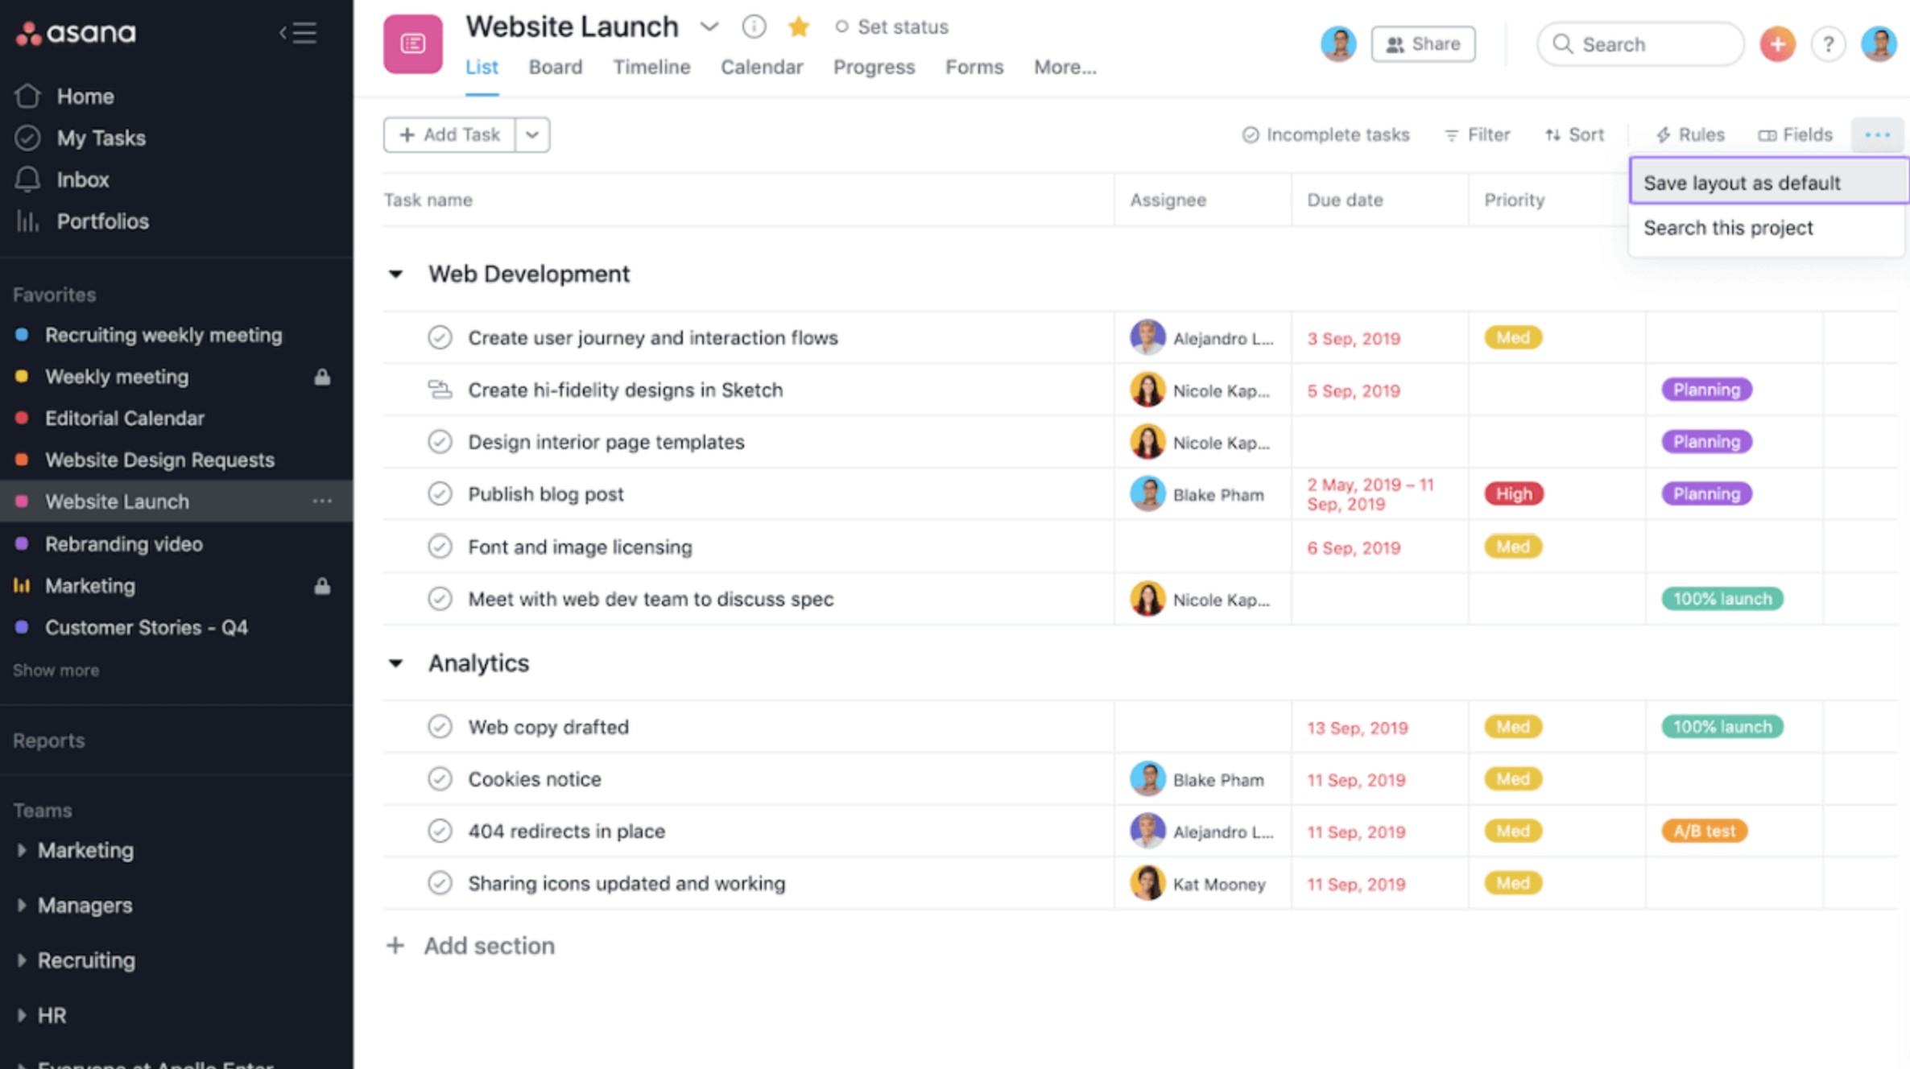Open the Fields menu

coord(1795,134)
